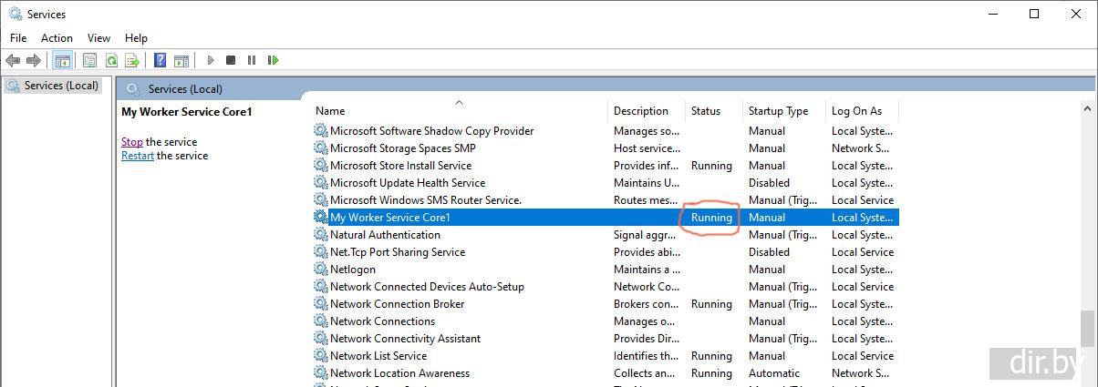Click the Export List toolbar icon
Viewport: 1098px width, 387px height.
pos(131,60)
